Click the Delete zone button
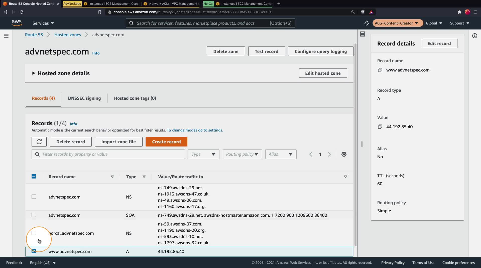 (226, 51)
